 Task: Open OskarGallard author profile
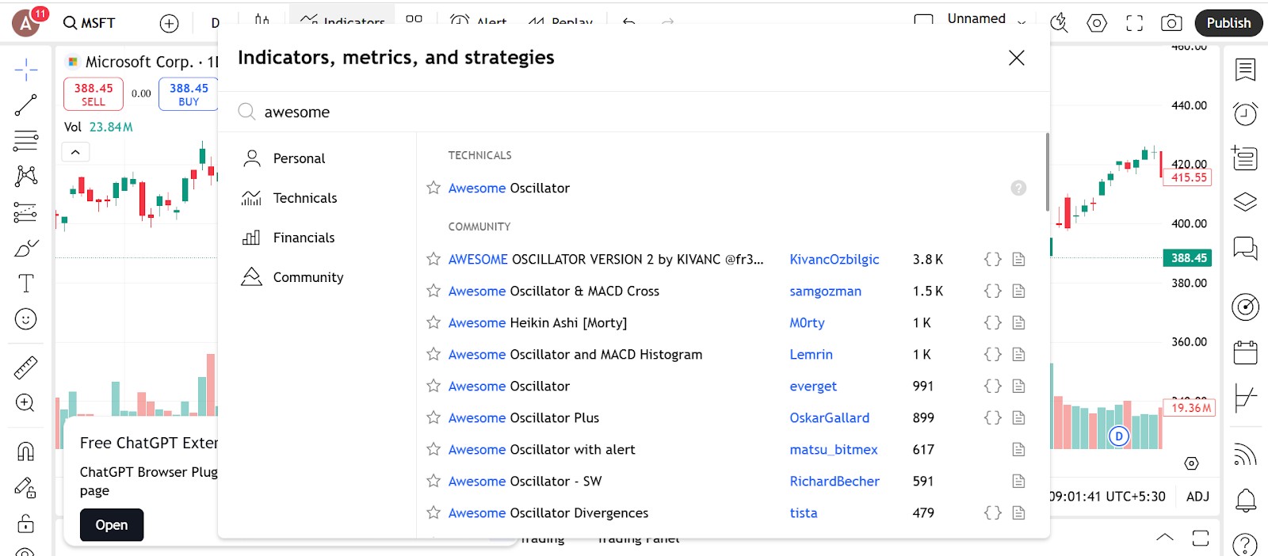tap(829, 417)
